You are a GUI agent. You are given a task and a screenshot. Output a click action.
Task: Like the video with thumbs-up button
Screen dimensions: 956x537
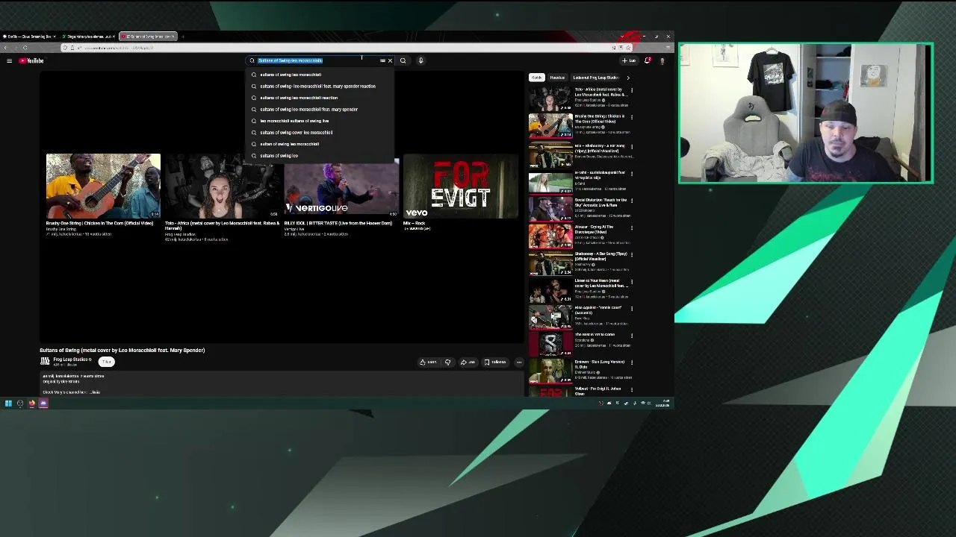[428, 362]
